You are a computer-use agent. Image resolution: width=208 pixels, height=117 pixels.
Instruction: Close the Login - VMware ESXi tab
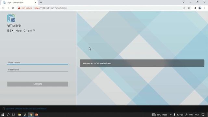pyautogui.click(x=35, y=3)
